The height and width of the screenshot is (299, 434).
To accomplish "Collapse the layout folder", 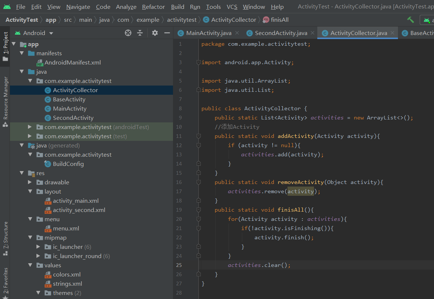I will pyautogui.click(x=30, y=191).
